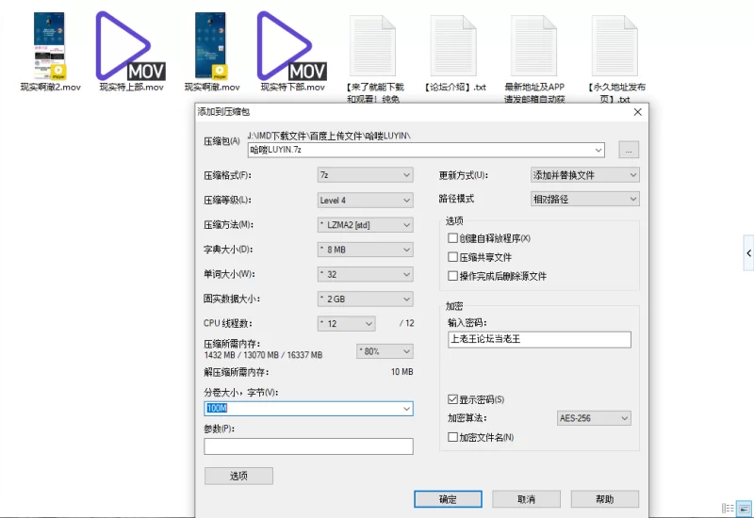Viewport: 754px width, 518px height.
Task: Open the 更新方式 dropdown
Action: coord(584,175)
